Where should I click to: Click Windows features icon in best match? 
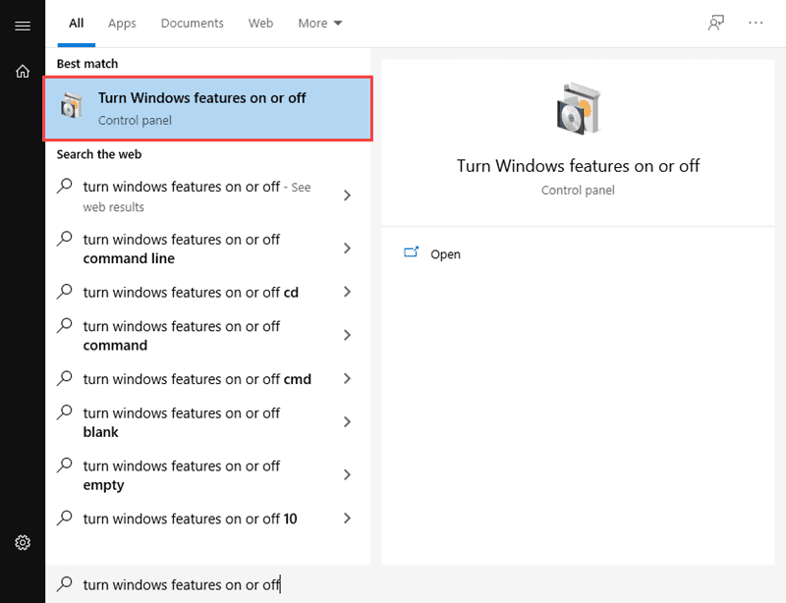(72, 106)
